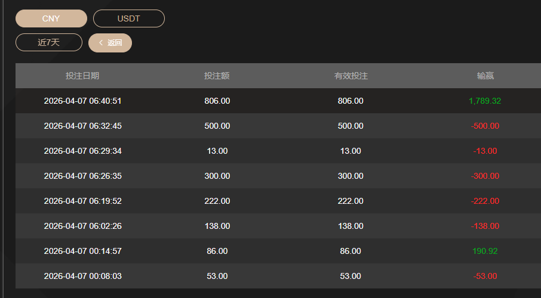Click the 输赢 column header
Viewport: 541px width, 298px height.
[x=485, y=76]
